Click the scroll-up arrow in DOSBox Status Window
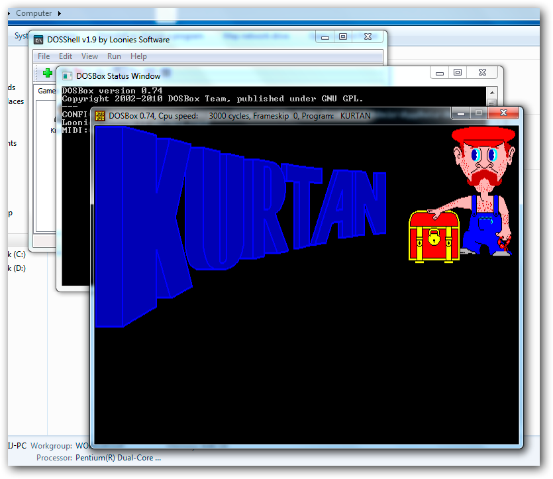 (492, 93)
